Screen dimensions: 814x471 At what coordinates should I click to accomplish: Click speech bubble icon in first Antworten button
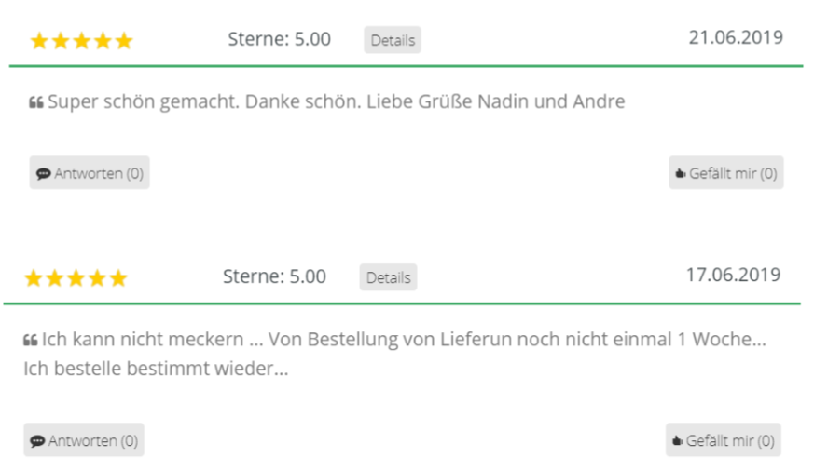click(44, 173)
